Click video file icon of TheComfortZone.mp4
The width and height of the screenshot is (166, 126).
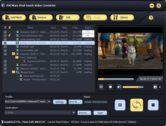(x=17, y=36)
